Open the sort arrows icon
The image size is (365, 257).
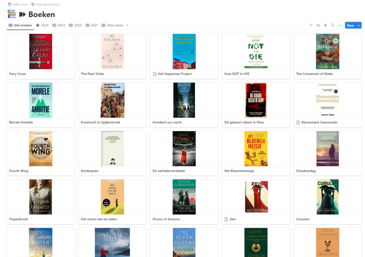click(318, 25)
